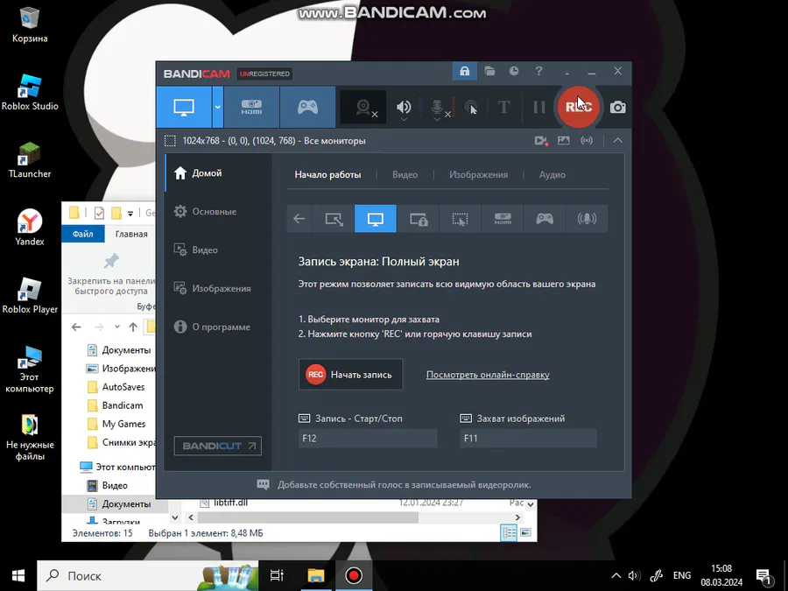
Task: Switch to Аудио tab
Action: click(552, 175)
